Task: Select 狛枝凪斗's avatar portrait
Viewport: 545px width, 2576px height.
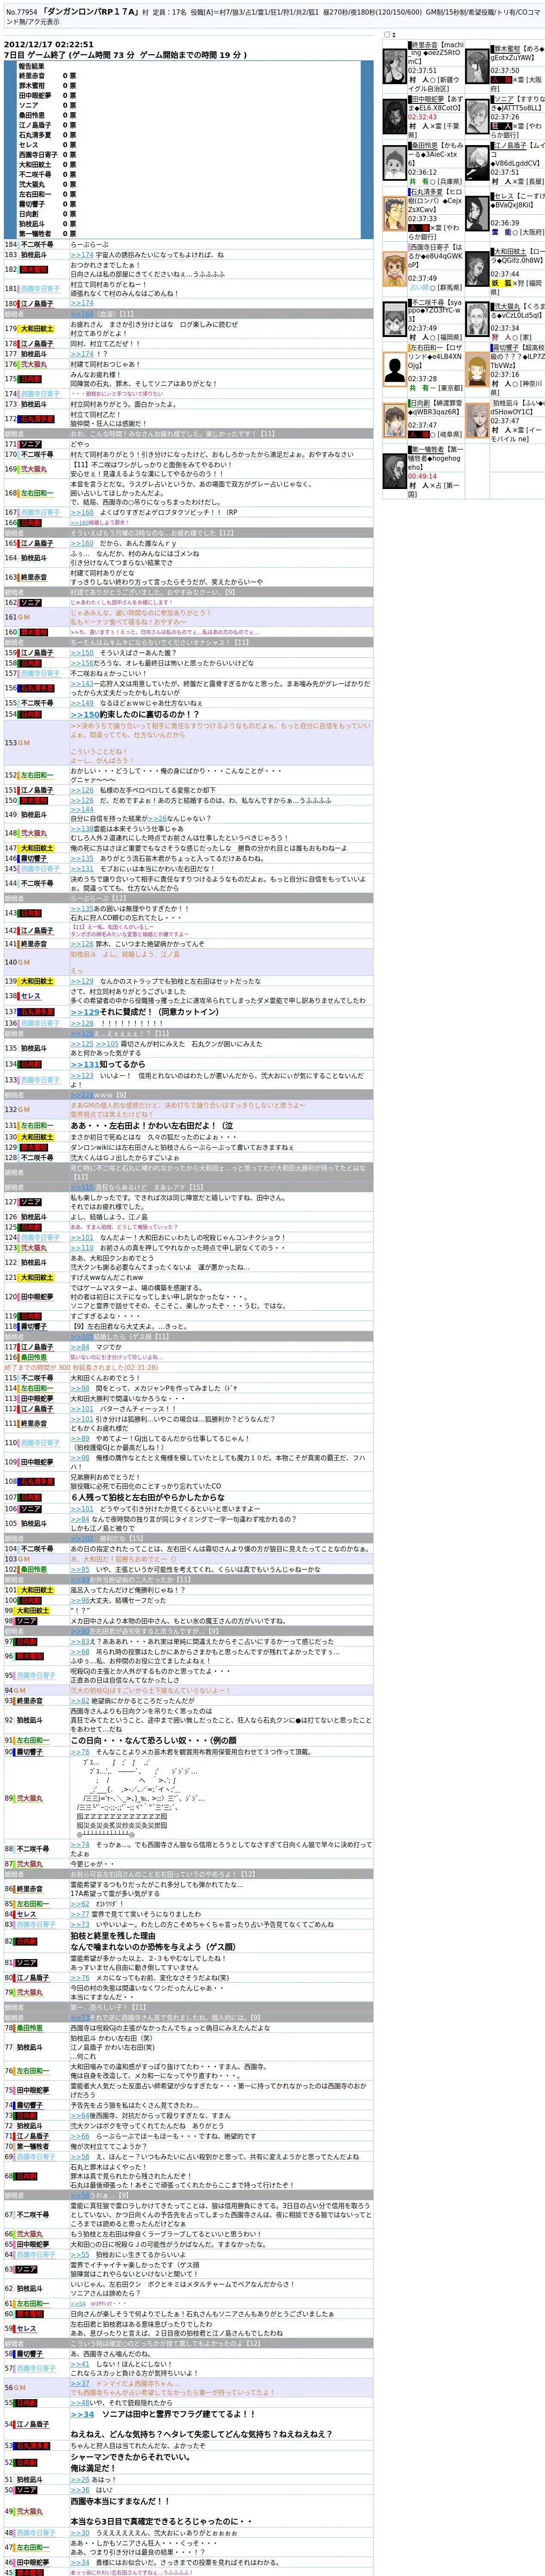Action: [x=477, y=421]
